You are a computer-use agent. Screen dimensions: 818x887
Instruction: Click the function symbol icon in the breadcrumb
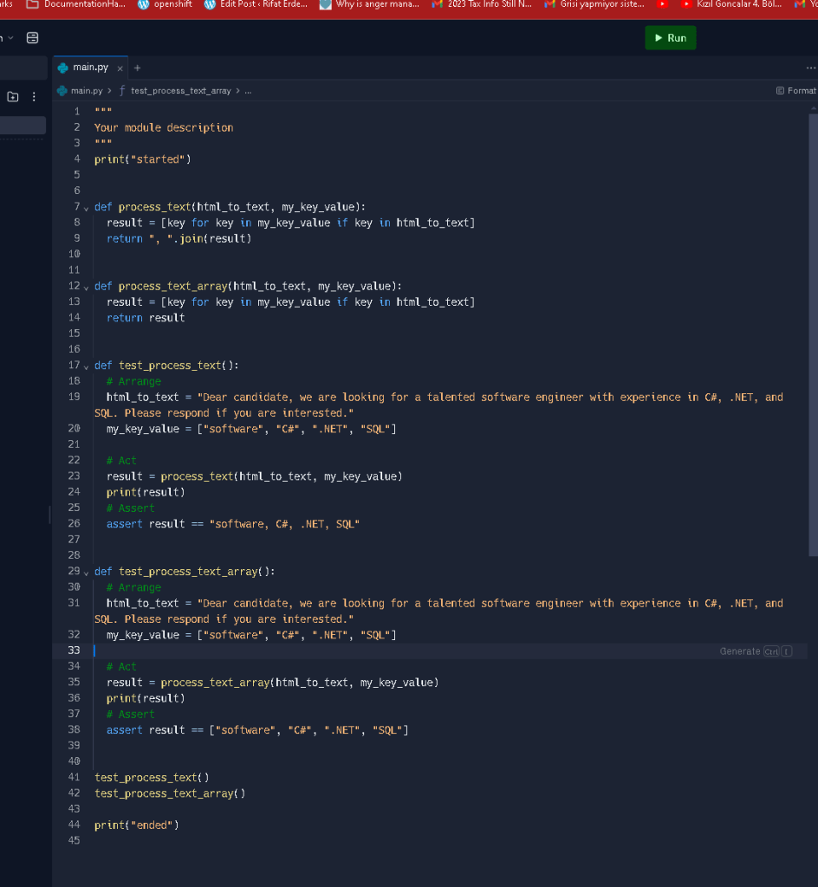121,90
